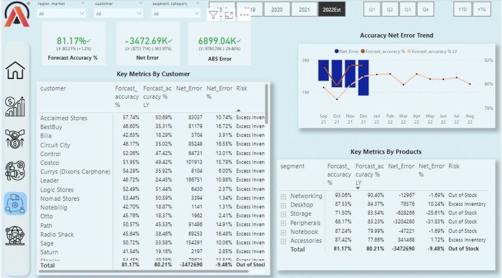Select the Billa customer row
This screenshot has height=278, width=502.
(152, 136)
